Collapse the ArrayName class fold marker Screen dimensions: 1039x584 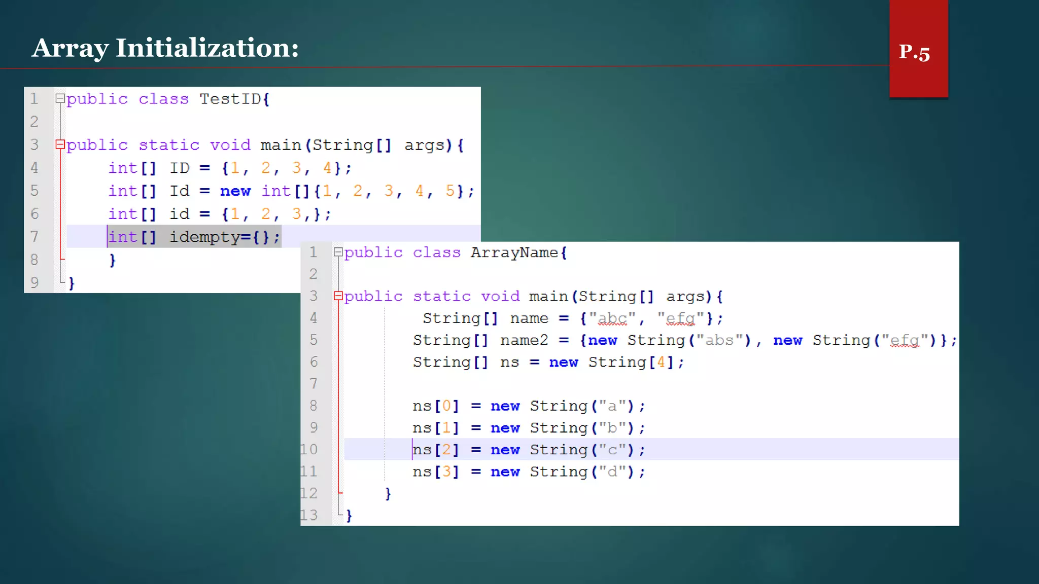pyautogui.click(x=338, y=252)
